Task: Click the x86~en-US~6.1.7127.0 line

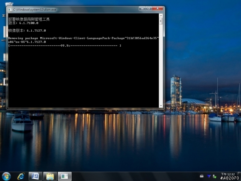Action: (x=27, y=42)
